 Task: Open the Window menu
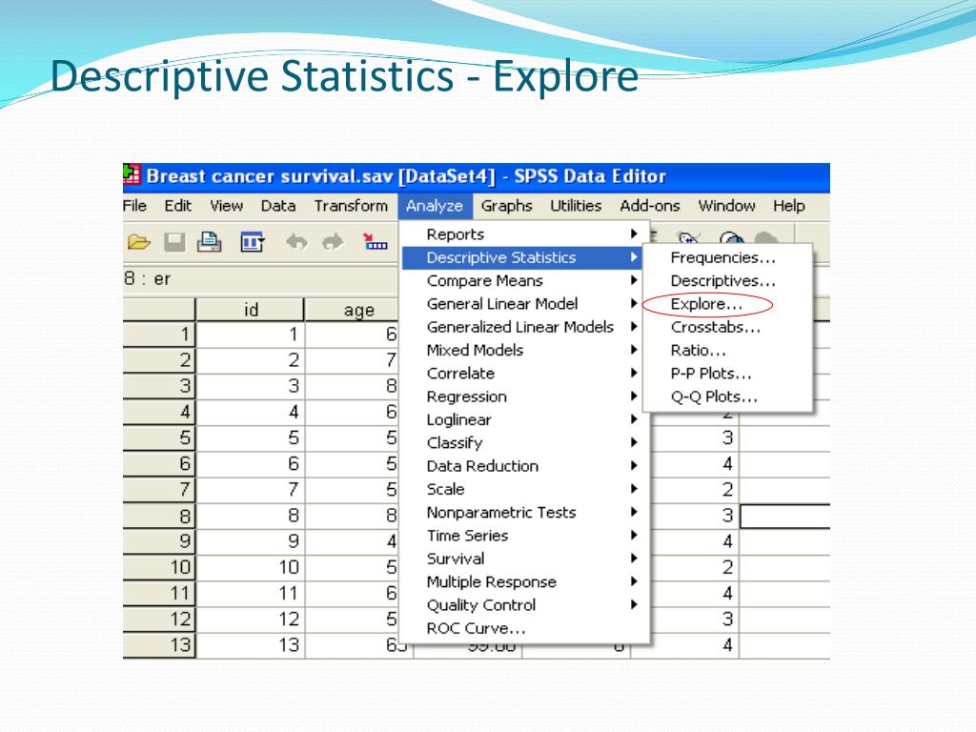click(727, 206)
